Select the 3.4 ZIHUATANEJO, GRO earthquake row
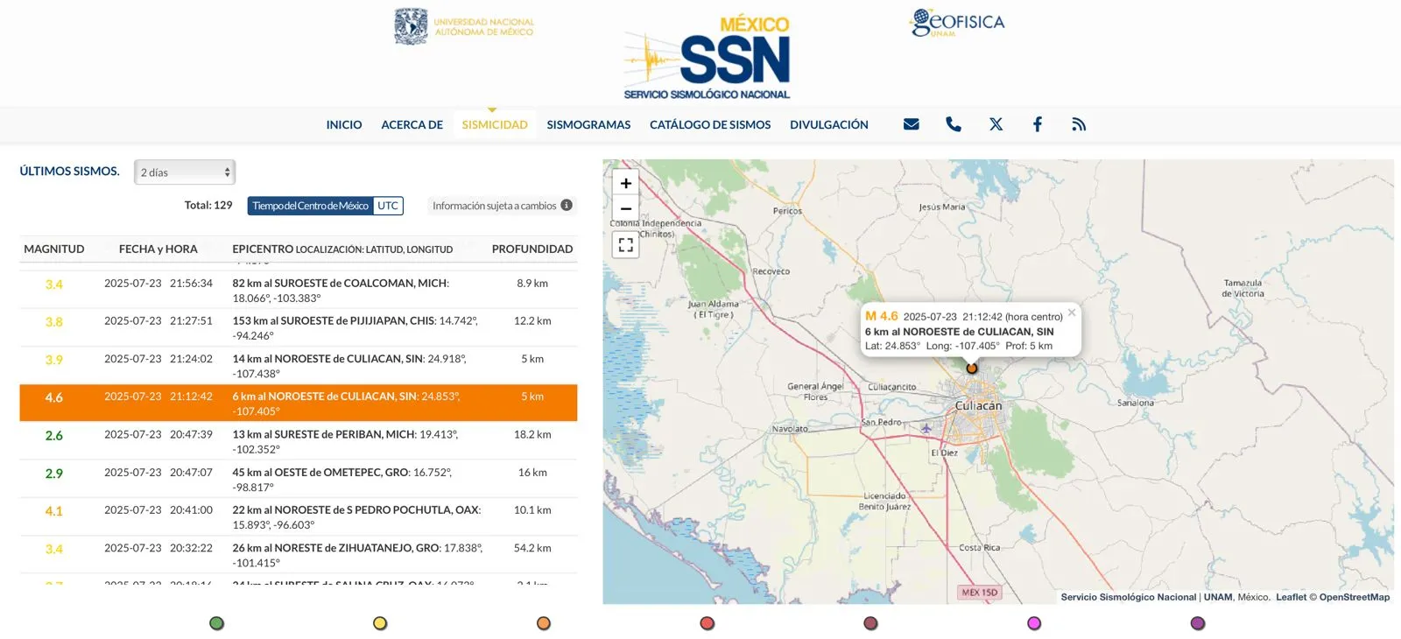This screenshot has width=1401, height=639. (299, 555)
